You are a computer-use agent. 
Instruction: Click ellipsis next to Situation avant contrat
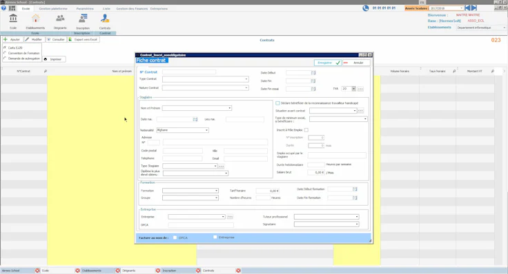pyautogui.click(x=360, y=111)
